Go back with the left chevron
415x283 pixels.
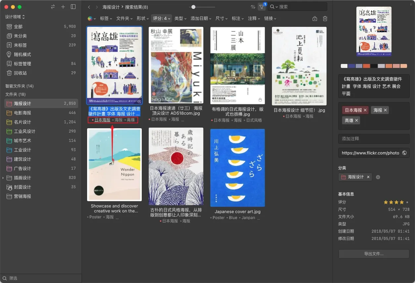(x=89, y=7)
